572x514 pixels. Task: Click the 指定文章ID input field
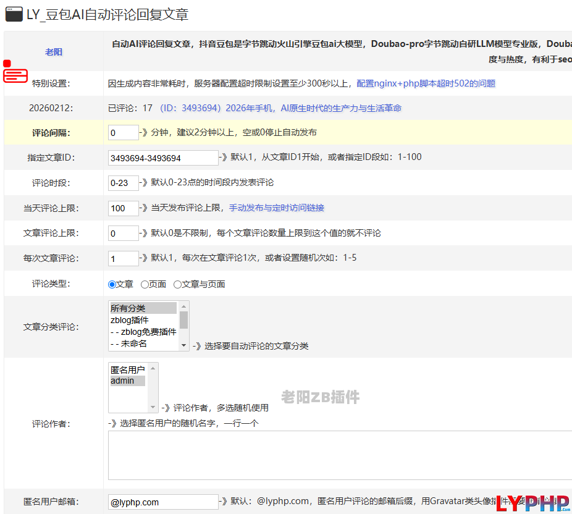[x=163, y=158]
